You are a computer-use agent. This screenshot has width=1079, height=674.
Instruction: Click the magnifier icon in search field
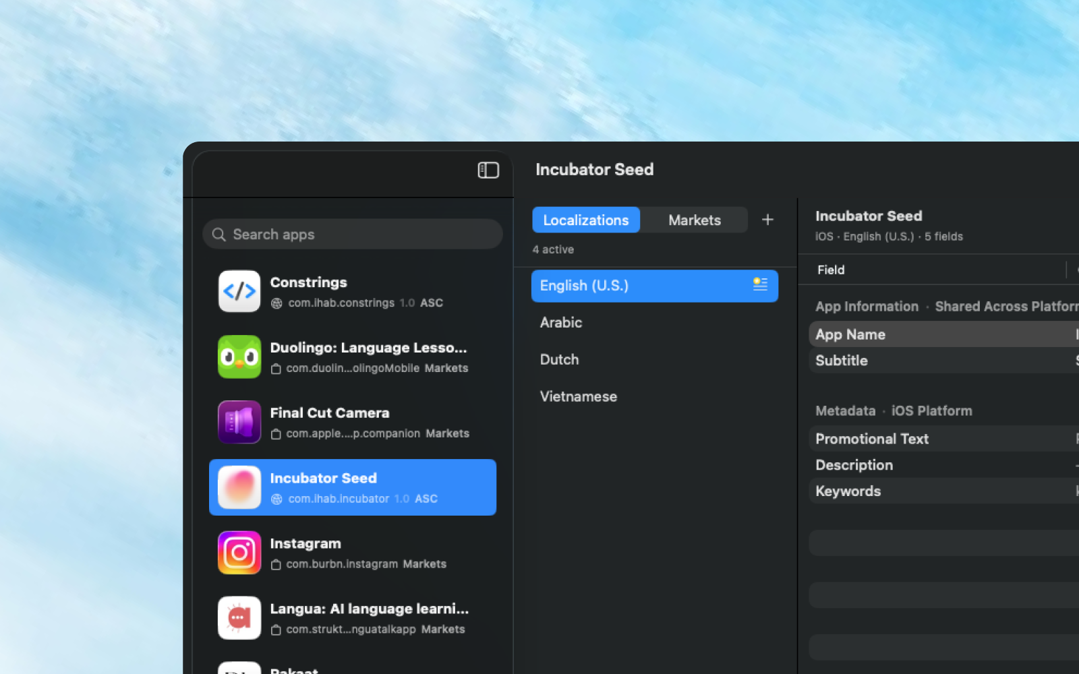tap(218, 235)
